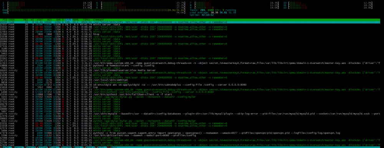
Task: Select the qbittorrent-nox process row
Action: 192,135
